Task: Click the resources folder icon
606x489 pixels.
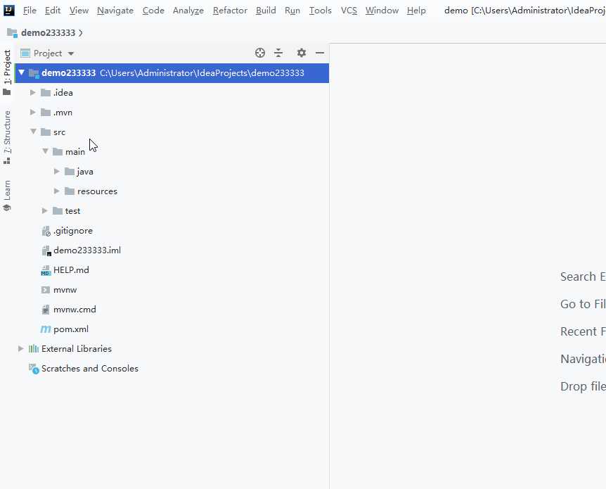Action: pos(70,191)
